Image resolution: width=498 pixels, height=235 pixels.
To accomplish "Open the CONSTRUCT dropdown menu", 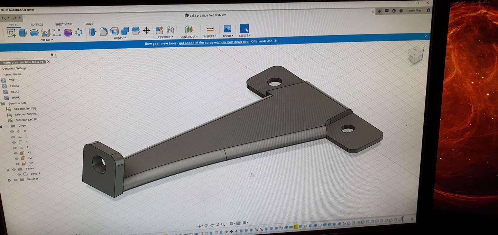I will pyautogui.click(x=189, y=37).
